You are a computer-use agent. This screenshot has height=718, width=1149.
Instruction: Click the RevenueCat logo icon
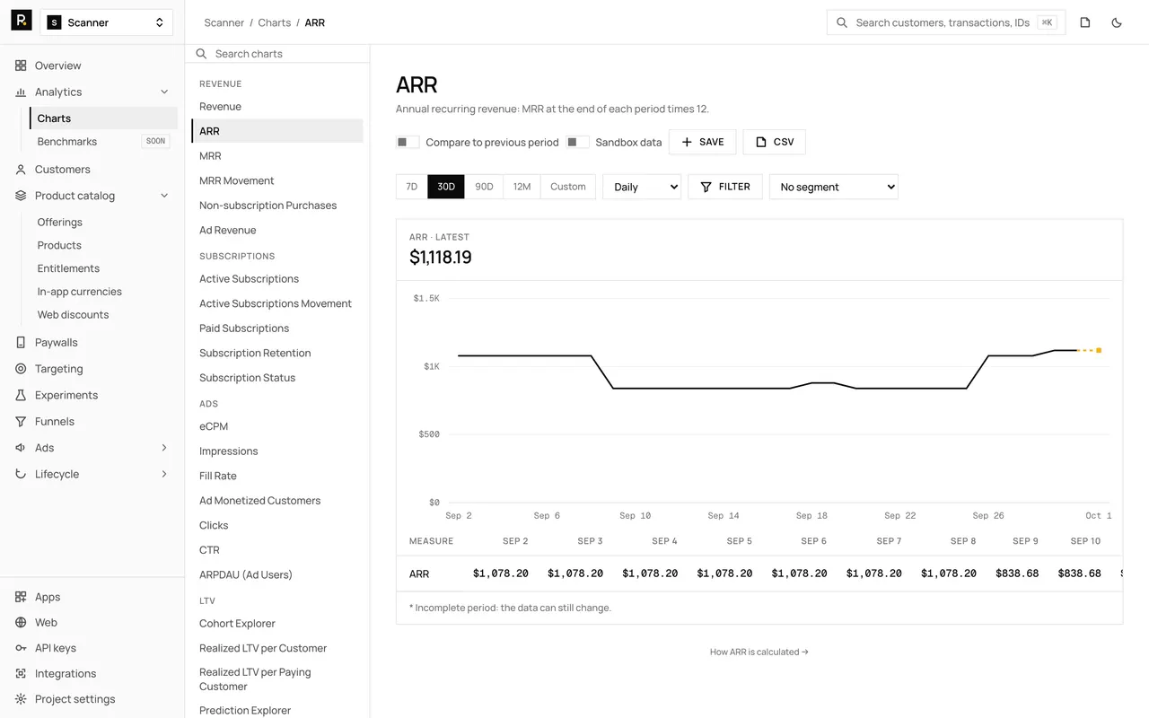pos(22,21)
